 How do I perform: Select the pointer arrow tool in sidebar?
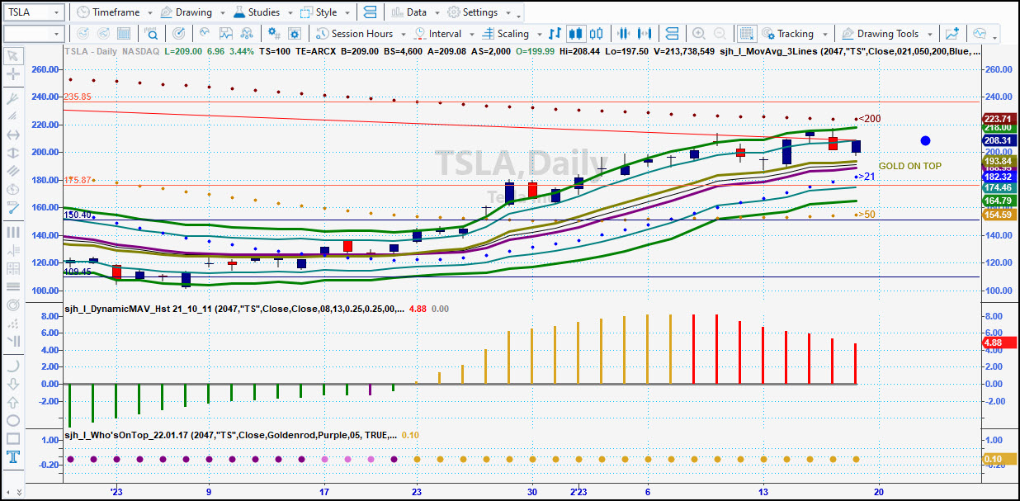[13, 56]
